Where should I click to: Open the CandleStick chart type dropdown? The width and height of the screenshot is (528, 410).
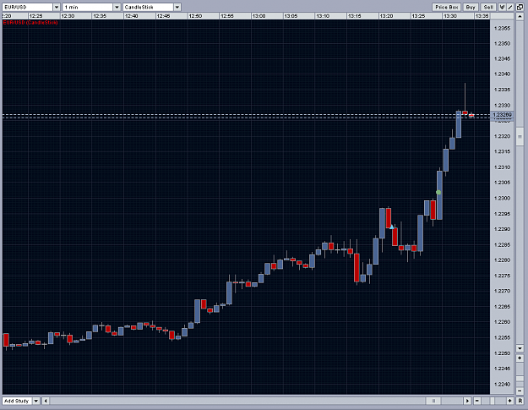tap(177, 7)
